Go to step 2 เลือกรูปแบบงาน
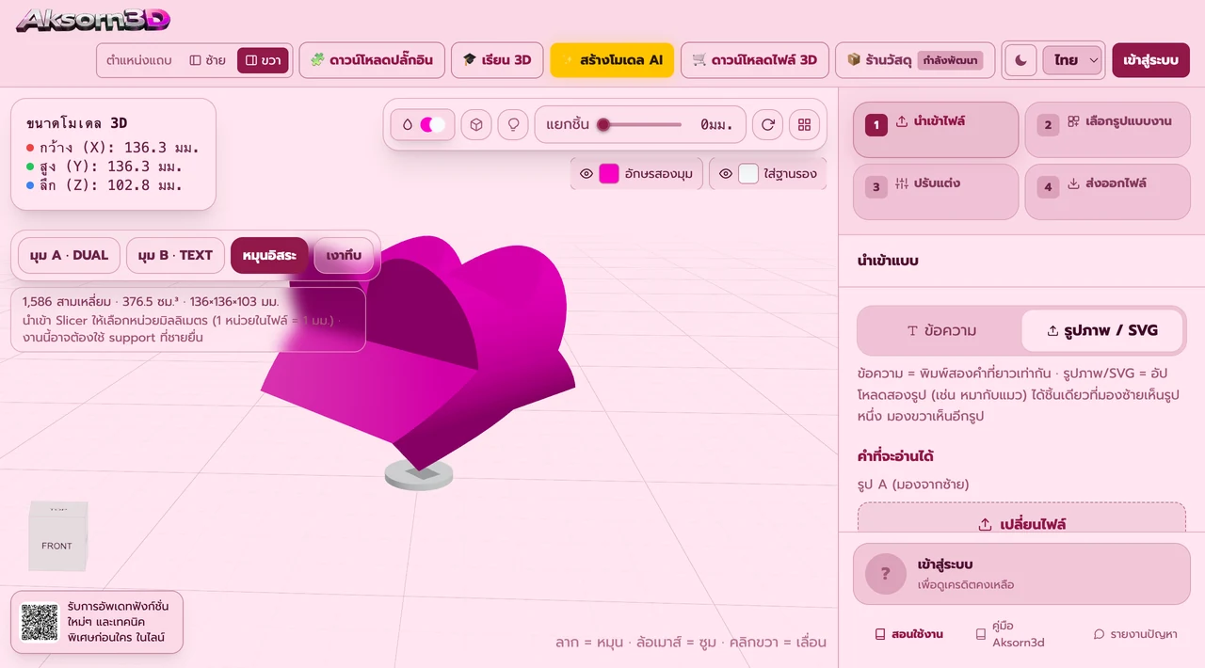This screenshot has width=1205, height=668. (1107, 130)
